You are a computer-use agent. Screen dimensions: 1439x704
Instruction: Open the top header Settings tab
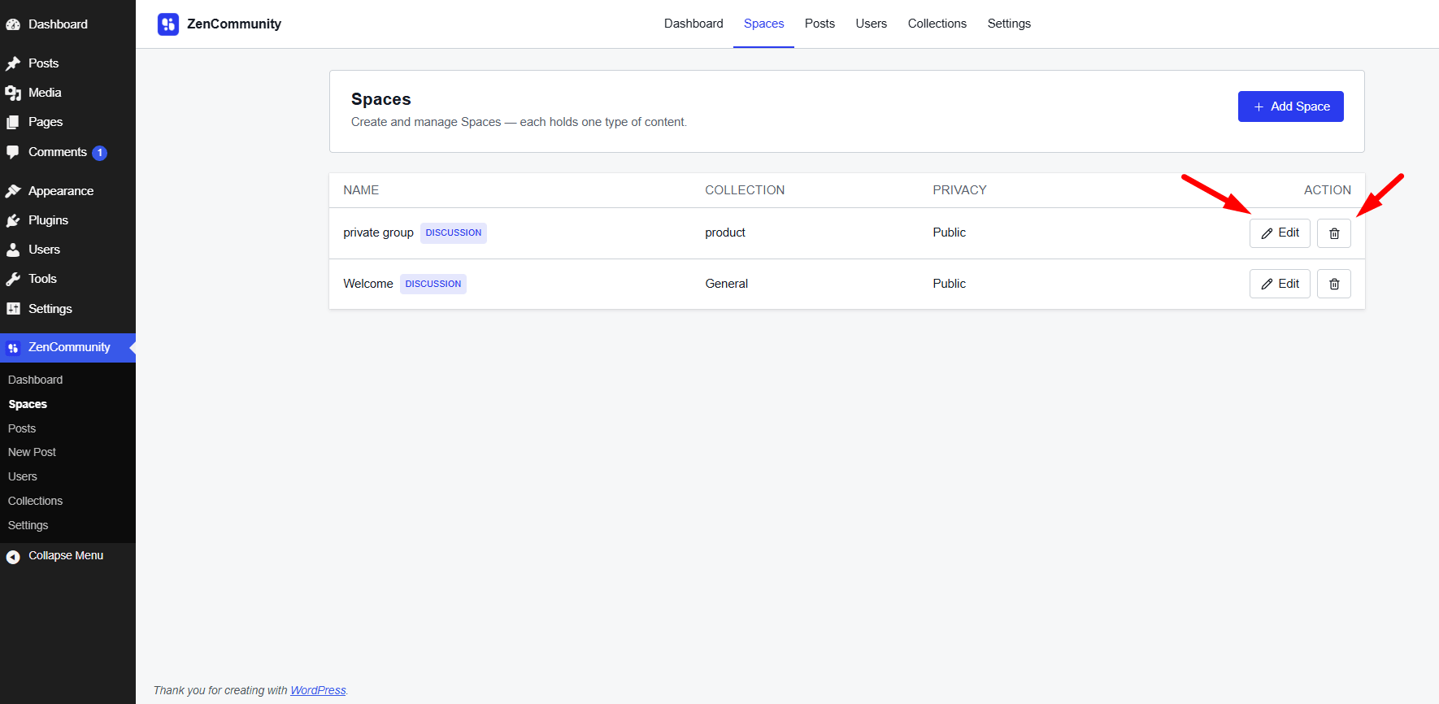pyautogui.click(x=1009, y=24)
